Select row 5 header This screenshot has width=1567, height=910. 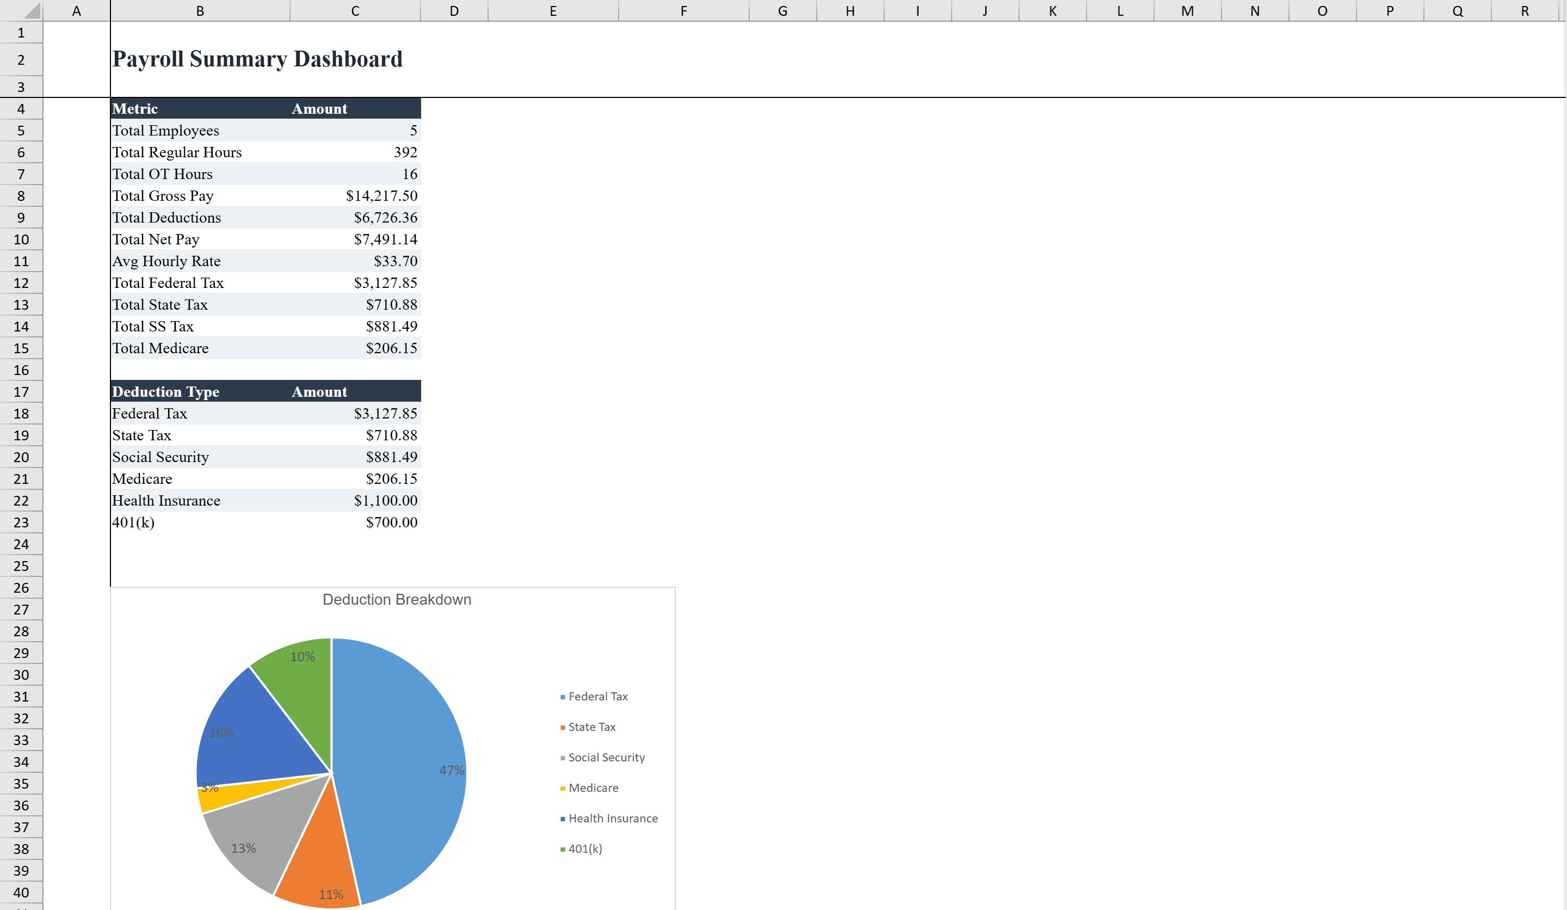pyautogui.click(x=21, y=131)
